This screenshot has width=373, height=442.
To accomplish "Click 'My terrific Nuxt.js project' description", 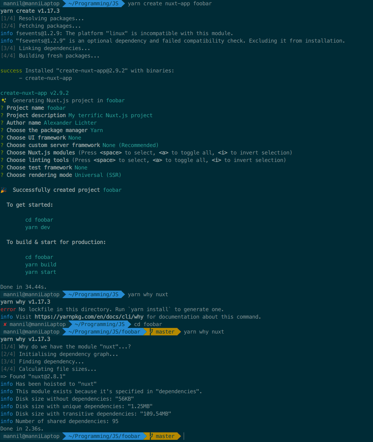I will pyautogui.click(x=111, y=115).
